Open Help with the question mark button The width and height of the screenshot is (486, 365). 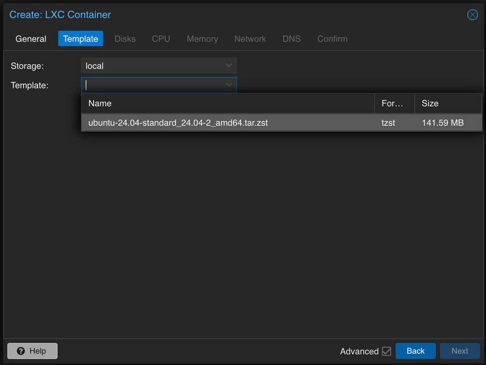click(33, 351)
